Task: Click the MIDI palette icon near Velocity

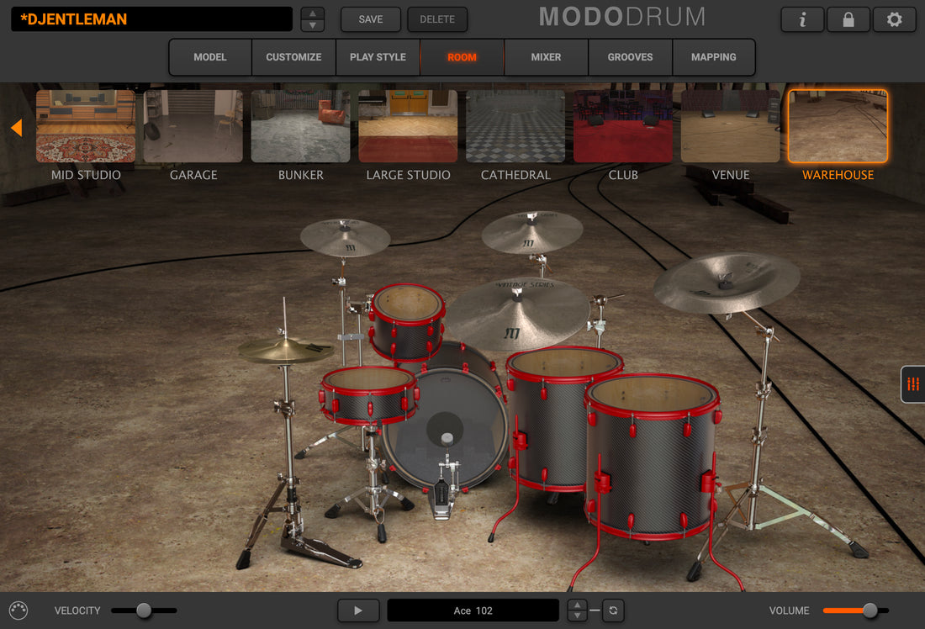Action: (18, 610)
